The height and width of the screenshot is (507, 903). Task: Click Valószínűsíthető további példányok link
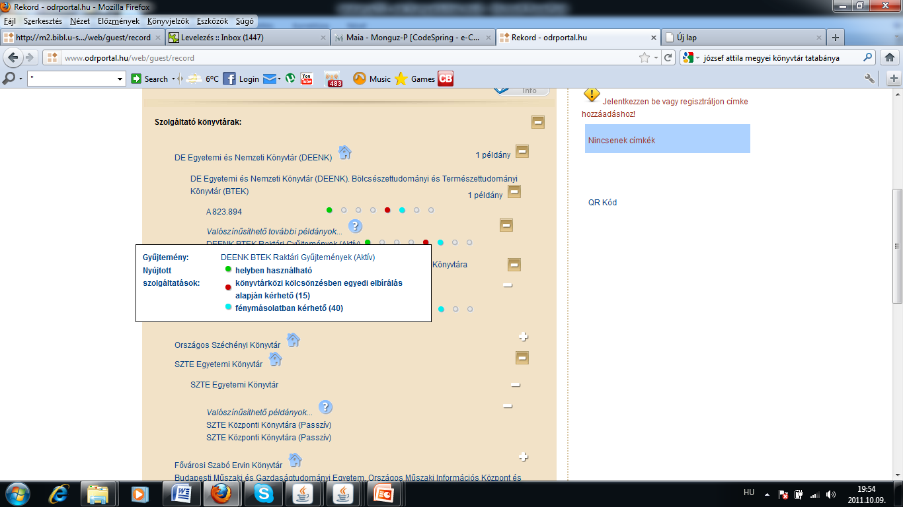[274, 232]
